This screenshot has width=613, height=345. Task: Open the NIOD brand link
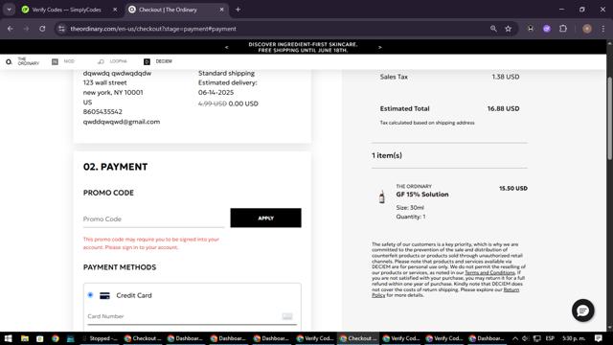(x=63, y=61)
